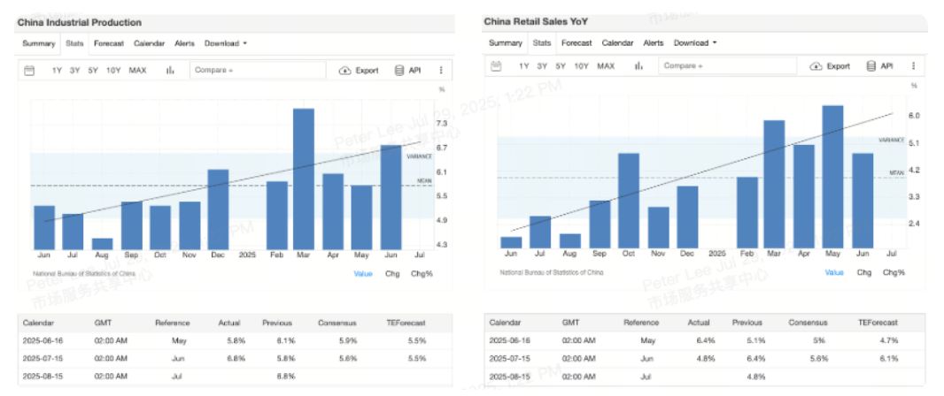This screenshot has width=944, height=396.
Task: Open three-dot more options menu in Industrial Production chart
Action: click(x=440, y=71)
